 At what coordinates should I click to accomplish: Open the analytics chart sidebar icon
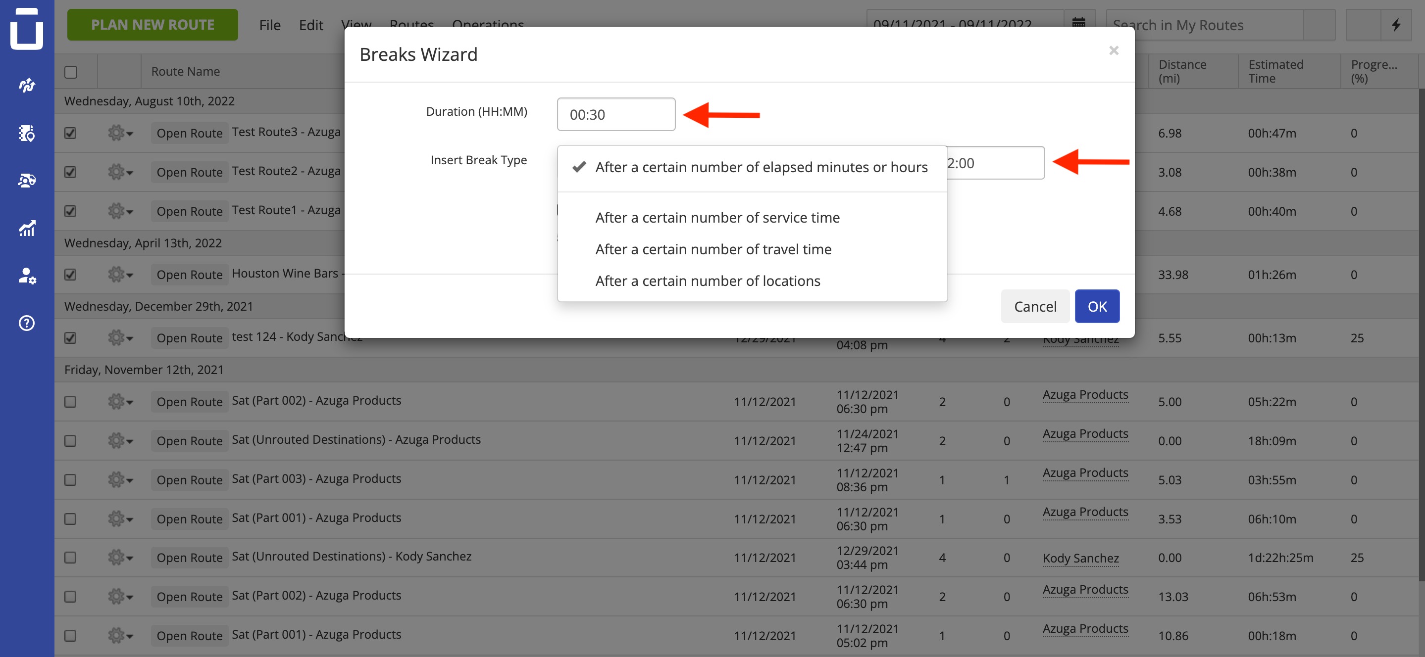[27, 228]
